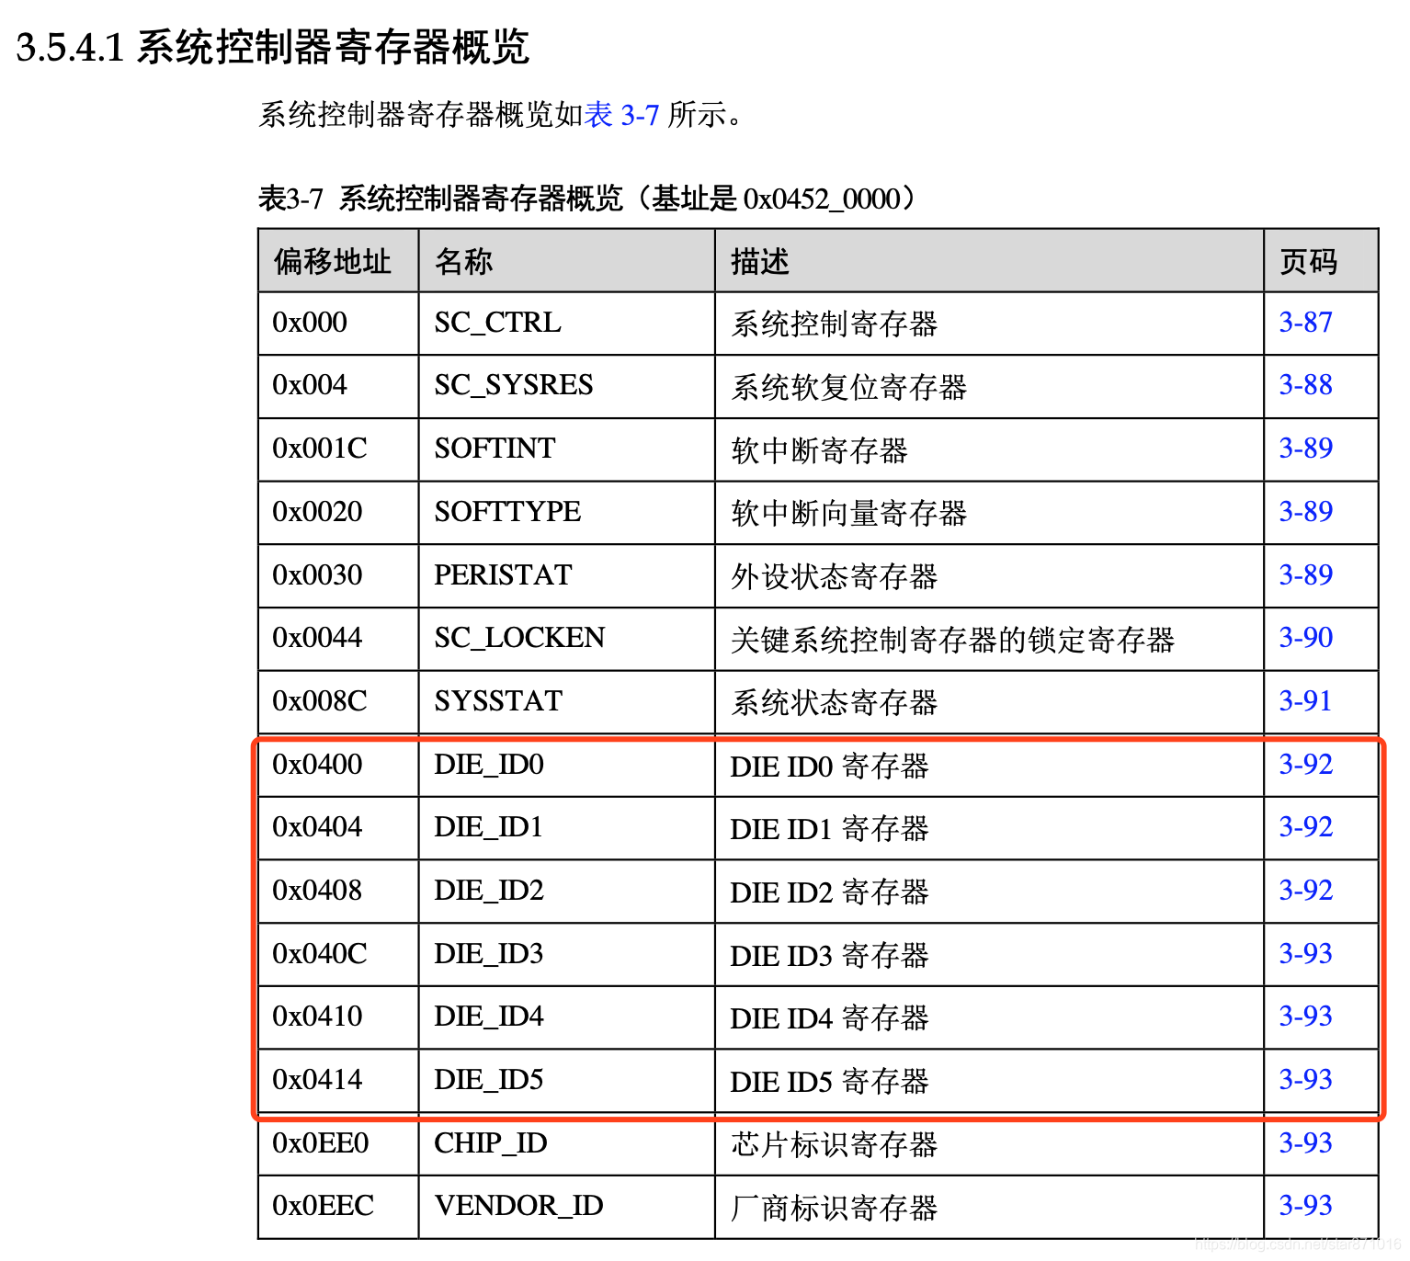Select the DIE_ID3 register name
This screenshot has height=1261, width=1410.
click(x=489, y=955)
